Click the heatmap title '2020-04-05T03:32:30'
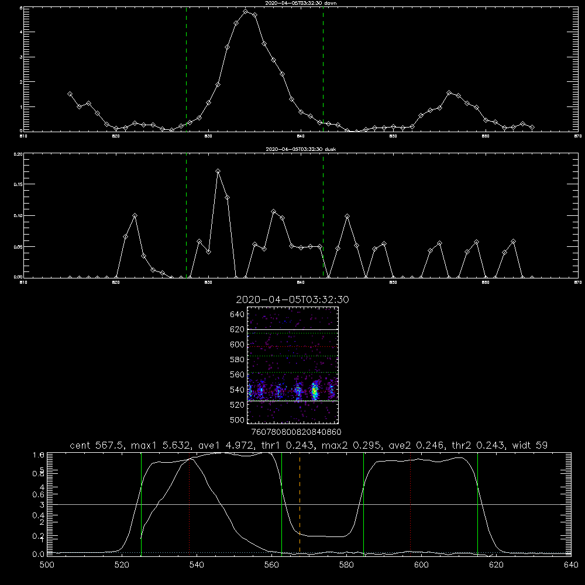The image size is (585, 585). (292, 300)
